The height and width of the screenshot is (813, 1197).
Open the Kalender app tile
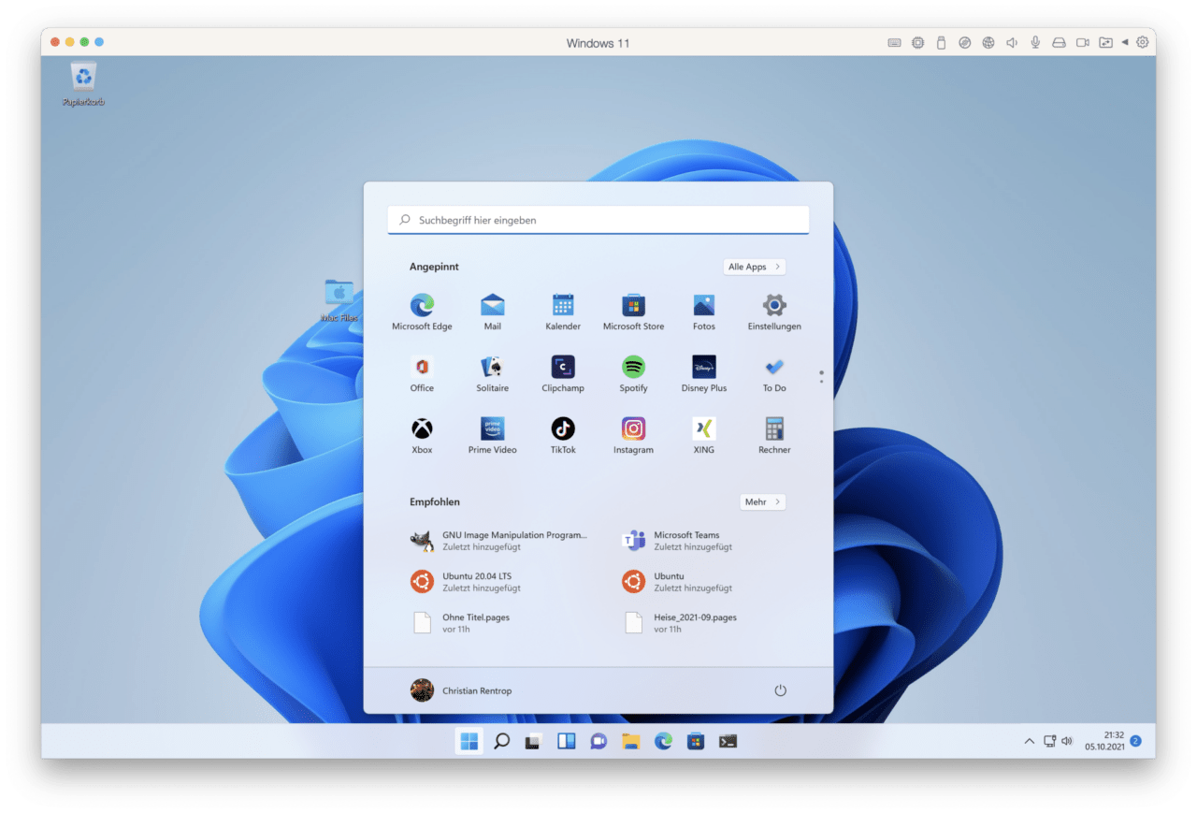[x=563, y=312]
